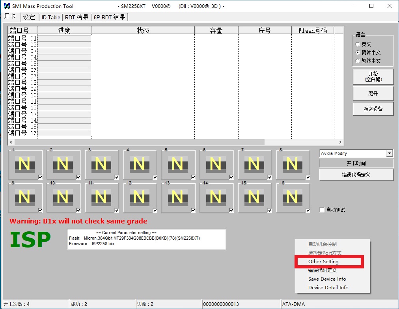The image size is (399, 309).
Task: Switch to the ID Table tab
Action: [x=51, y=17]
